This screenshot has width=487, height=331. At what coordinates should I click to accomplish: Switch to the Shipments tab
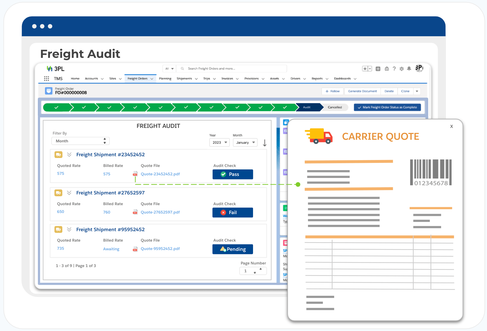(185, 78)
